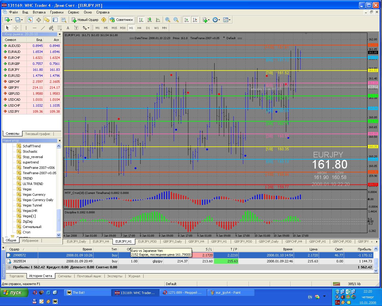Select the Text 'A' tool
This screenshot has width=382, height=306.
[68, 28]
